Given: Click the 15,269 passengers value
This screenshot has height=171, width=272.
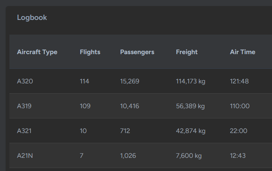Looking at the screenshot, I should coord(130,81).
